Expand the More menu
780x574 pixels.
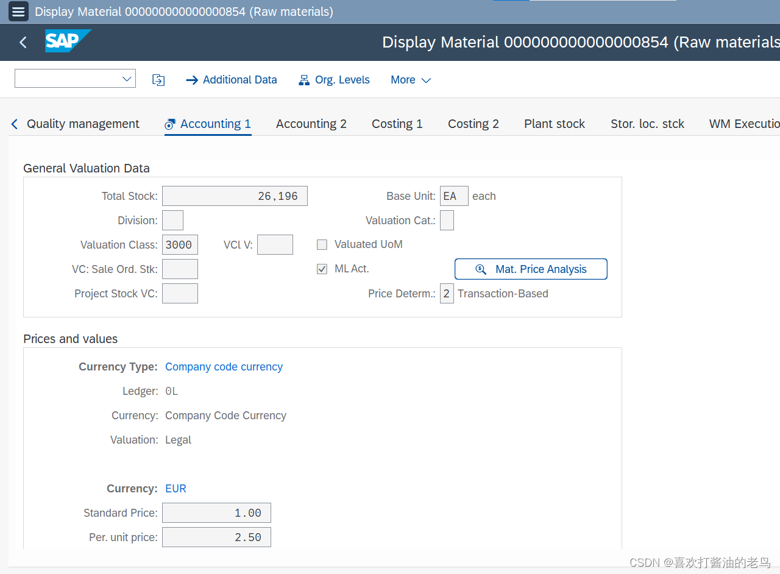411,79
